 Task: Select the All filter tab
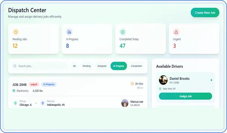[74, 66]
